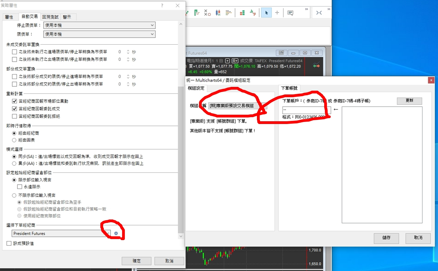Open symbol dropdown arrow in chart status line
Image resolution: width=438 pixels, height=271 pixels.
pyautogui.click(x=227, y=61)
